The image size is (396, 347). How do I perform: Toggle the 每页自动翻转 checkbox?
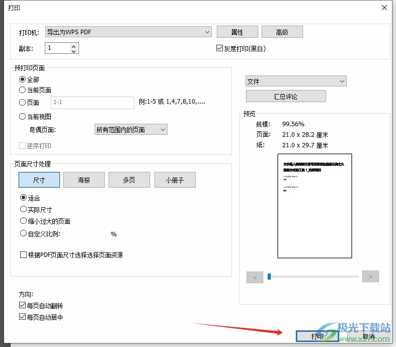(x=22, y=305)
